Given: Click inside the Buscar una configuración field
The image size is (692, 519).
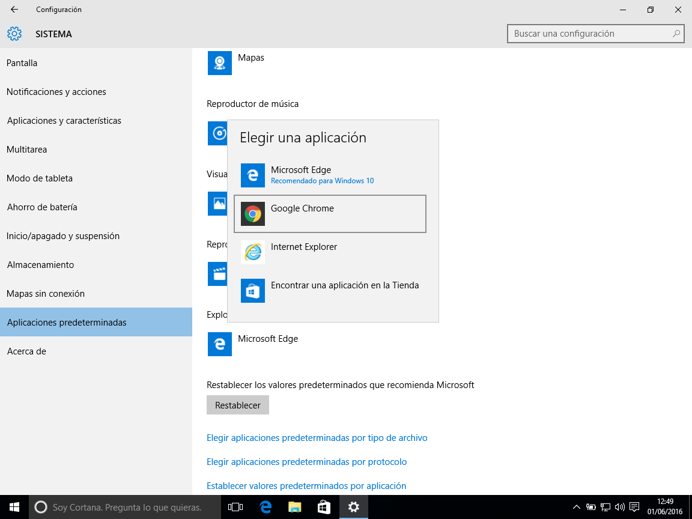Looking at the screenshot, I should click(x=596, y=34).
